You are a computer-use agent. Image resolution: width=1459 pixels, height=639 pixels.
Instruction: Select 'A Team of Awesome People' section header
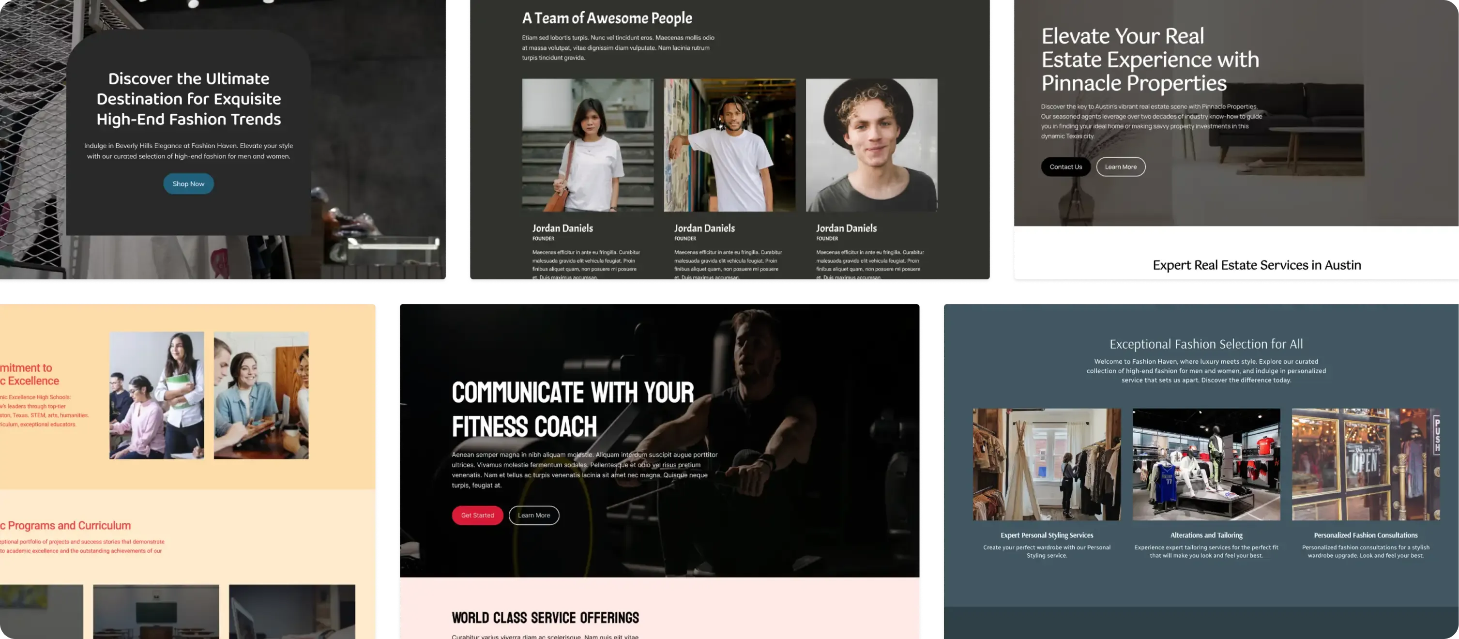pyautogui.click(x=607, y=18)
